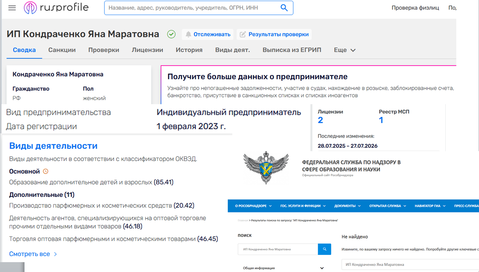Click the edit icon on Результаты проверки

click(x=243, y=34)
